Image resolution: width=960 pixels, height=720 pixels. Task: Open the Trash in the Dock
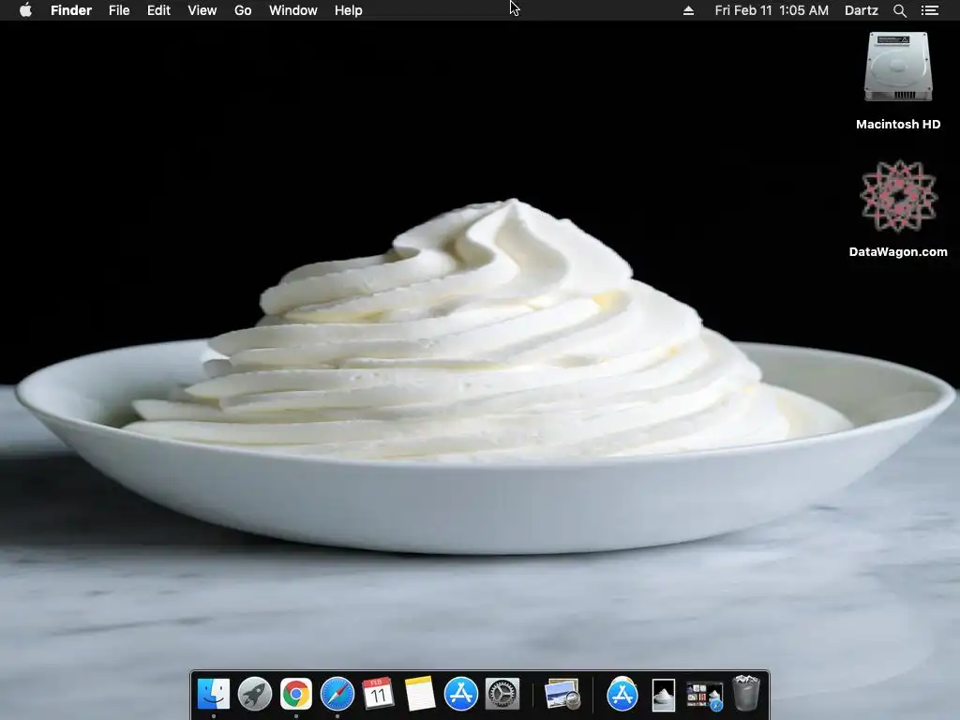(745, 693)
